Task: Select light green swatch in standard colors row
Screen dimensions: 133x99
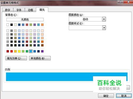Action: click(23, 51)
